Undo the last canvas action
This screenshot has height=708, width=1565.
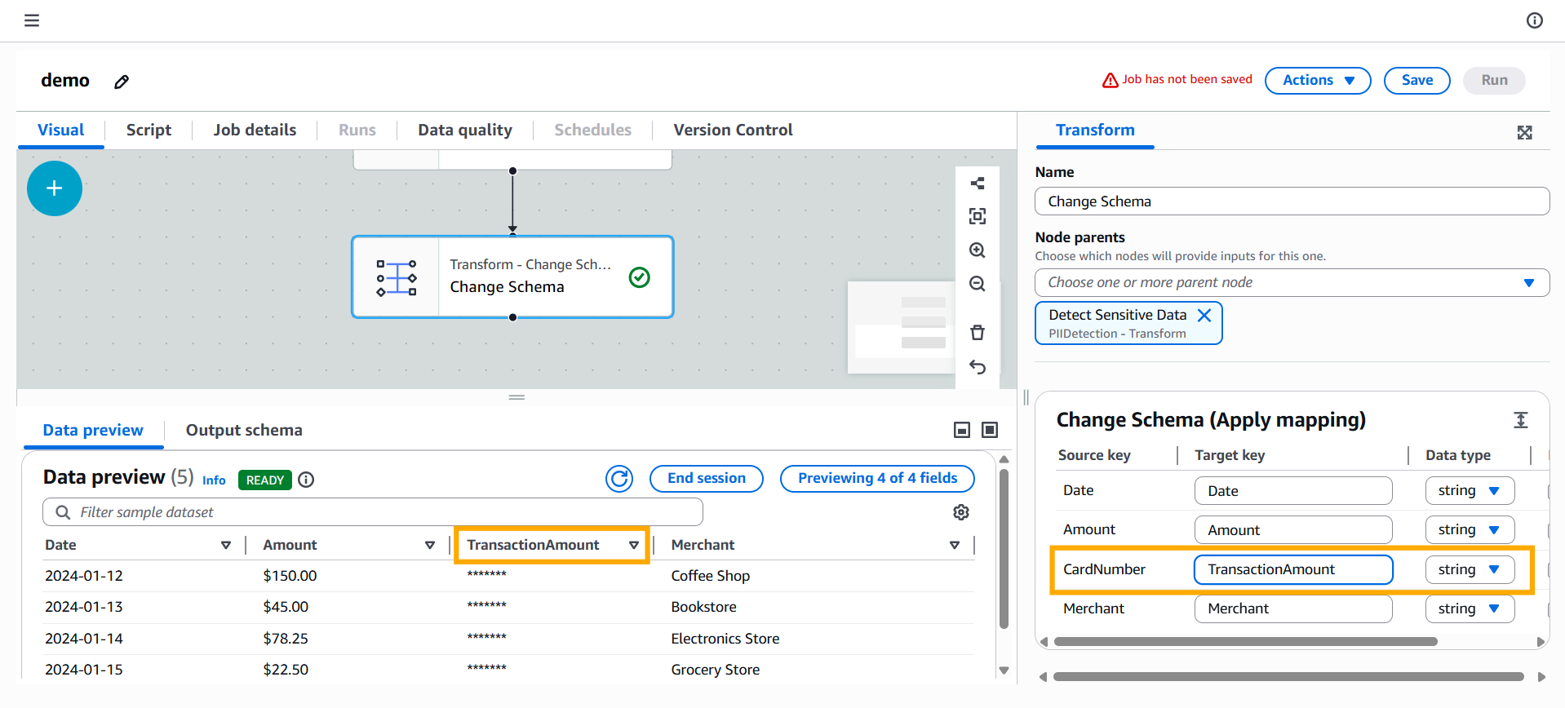(978, 367)
